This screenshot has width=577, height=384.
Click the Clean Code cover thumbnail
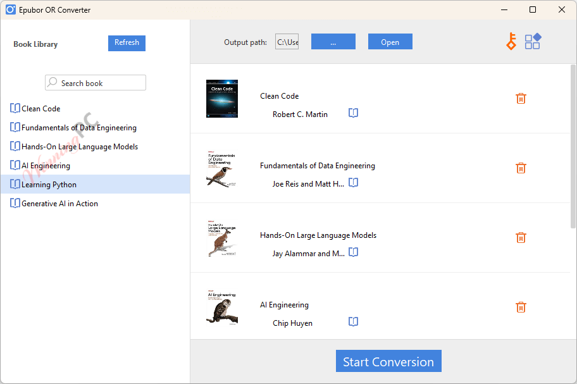click(222, 99)
